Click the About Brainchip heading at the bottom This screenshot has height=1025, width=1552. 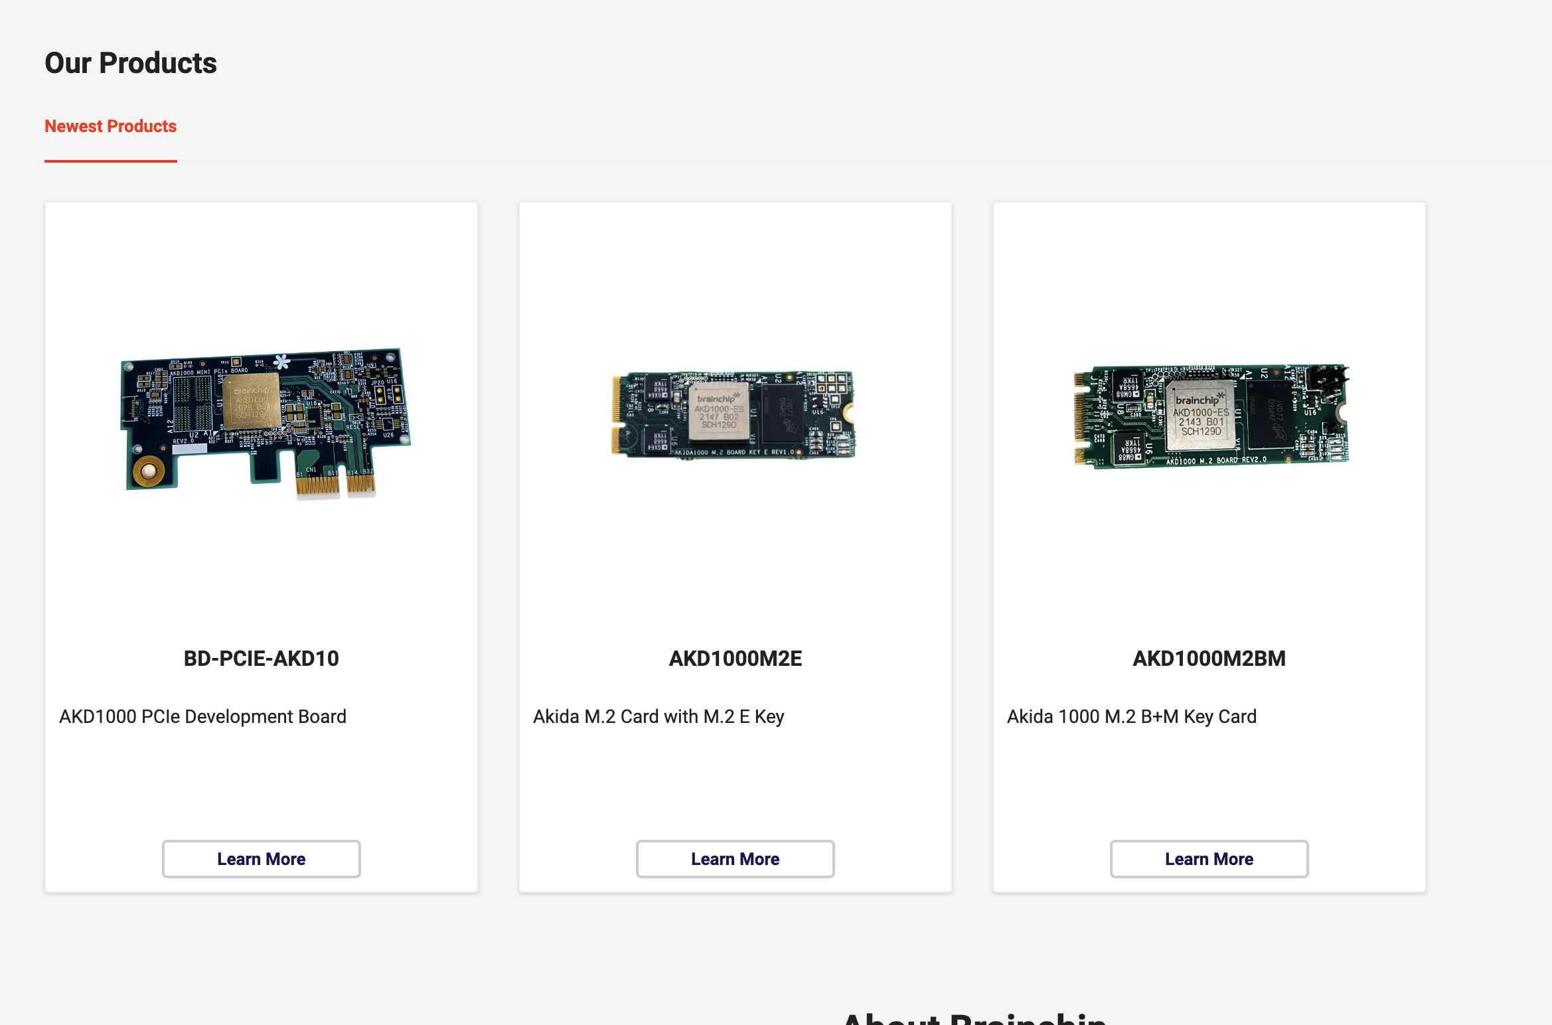(x=974, y=1018)
